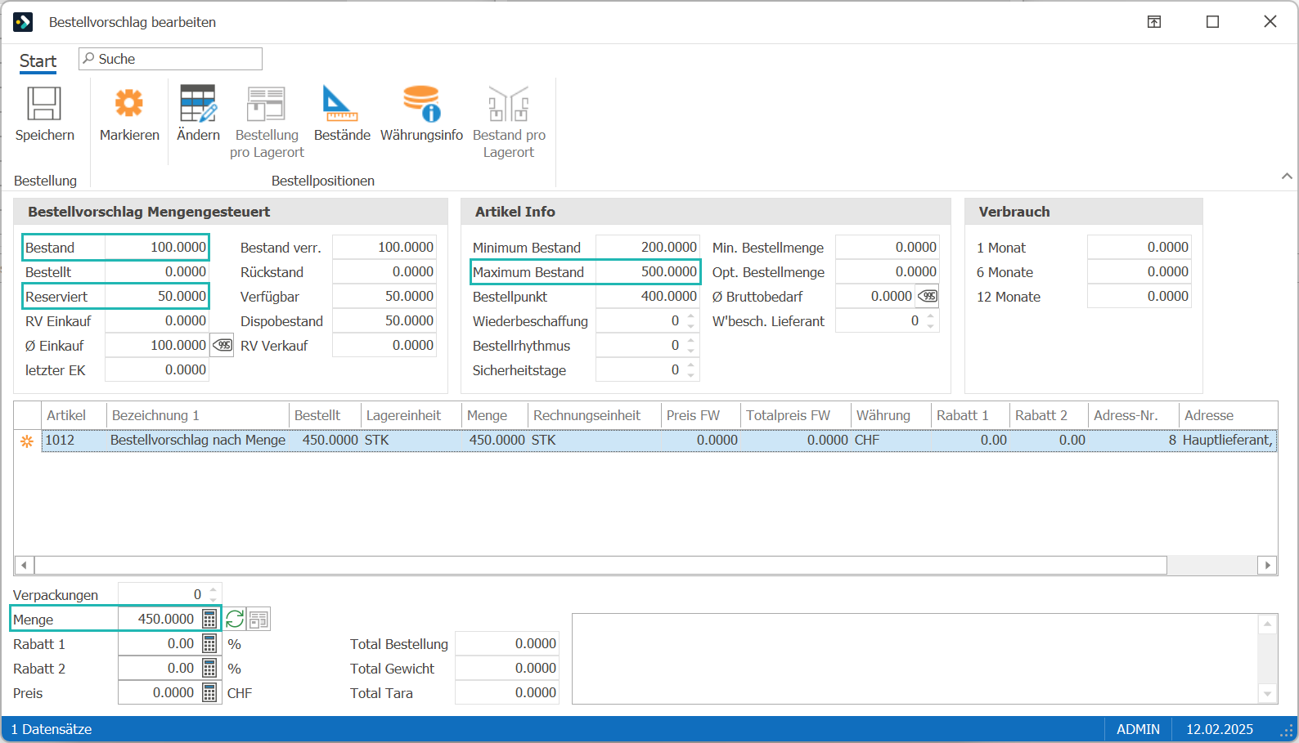Sort by the Totalpreis FW column header
This screenshot has height=743, width=1299.
[796, 415]
